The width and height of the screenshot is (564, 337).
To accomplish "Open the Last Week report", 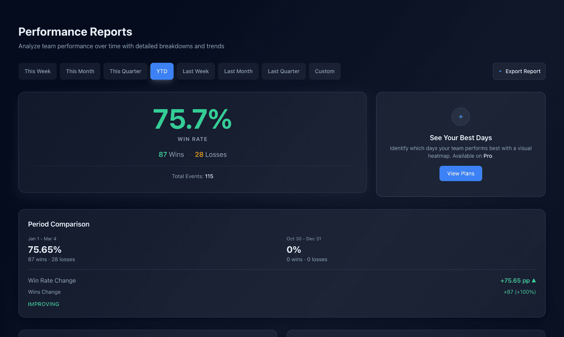I will click(195, 71).
